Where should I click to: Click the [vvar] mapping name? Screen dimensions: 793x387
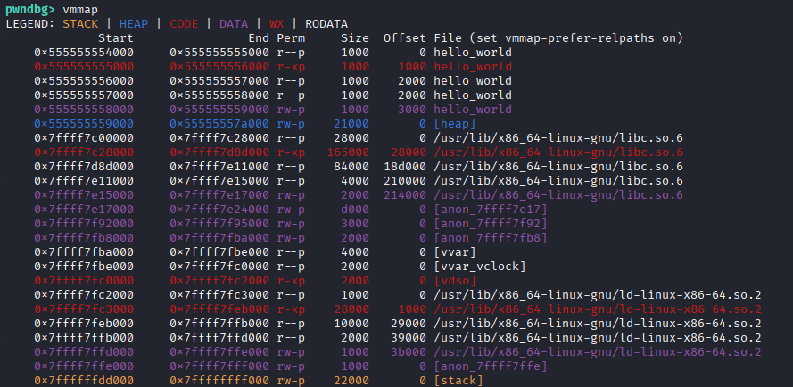point(455,252)
